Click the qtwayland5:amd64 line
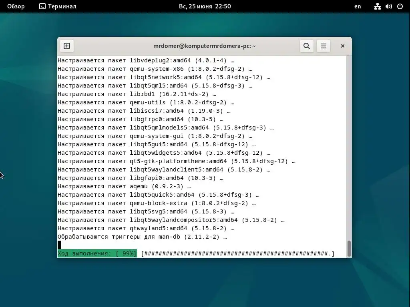 (x=146, y=228)
